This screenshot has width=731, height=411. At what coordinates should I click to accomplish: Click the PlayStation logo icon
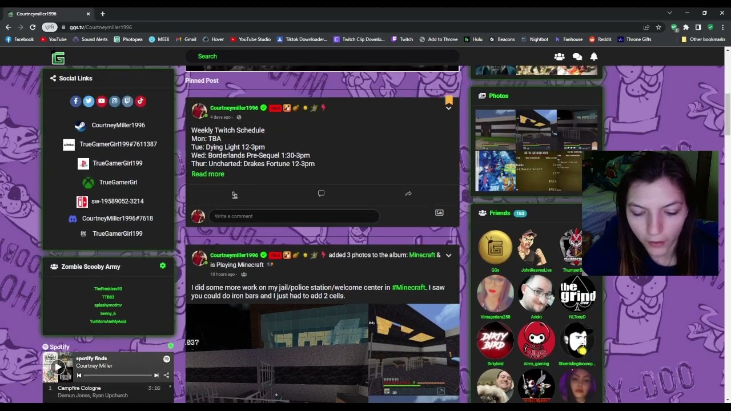83,163
